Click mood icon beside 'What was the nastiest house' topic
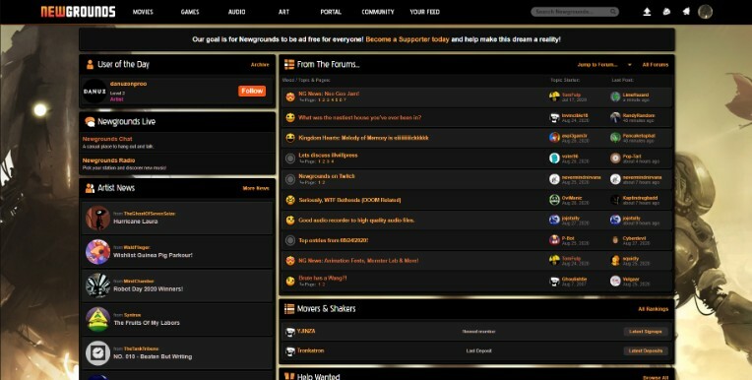 (290, 117)
